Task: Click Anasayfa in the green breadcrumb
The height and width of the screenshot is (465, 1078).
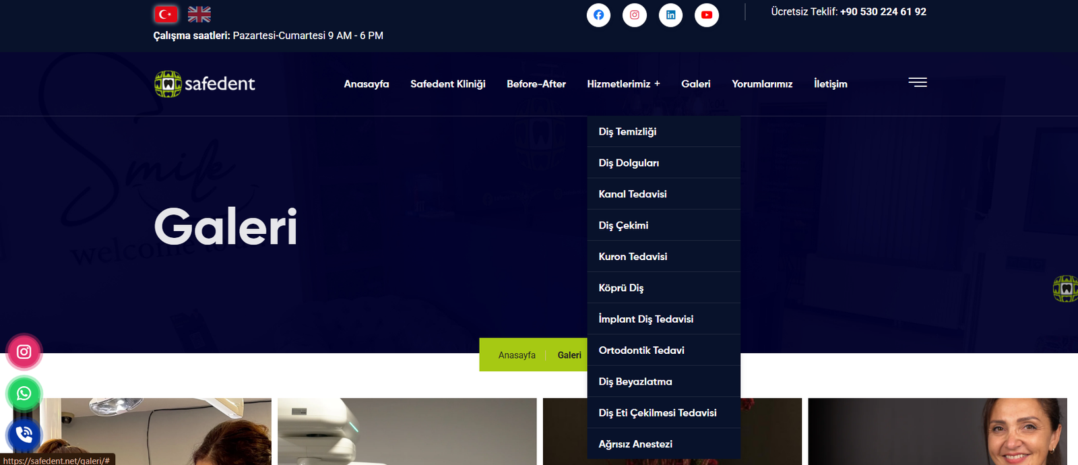Action: coord(517,355)
